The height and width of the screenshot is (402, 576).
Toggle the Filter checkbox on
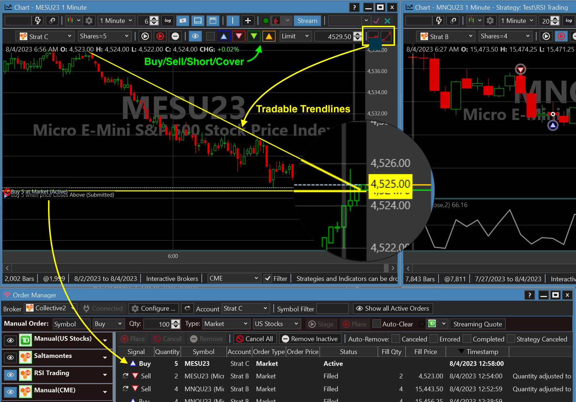(268, 278)
